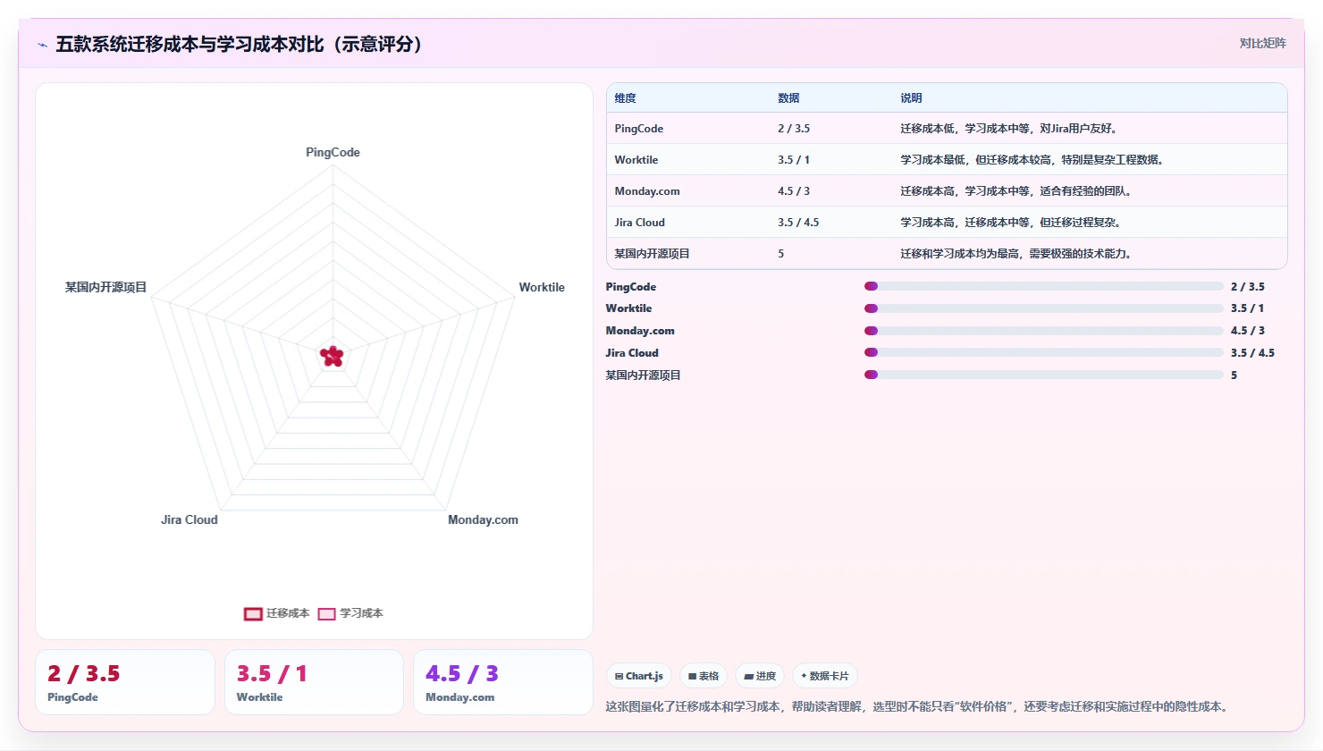Click the 说明 table column header
Image resolution: width=1323 pixels, height=751 pixels.
point(911,98)
